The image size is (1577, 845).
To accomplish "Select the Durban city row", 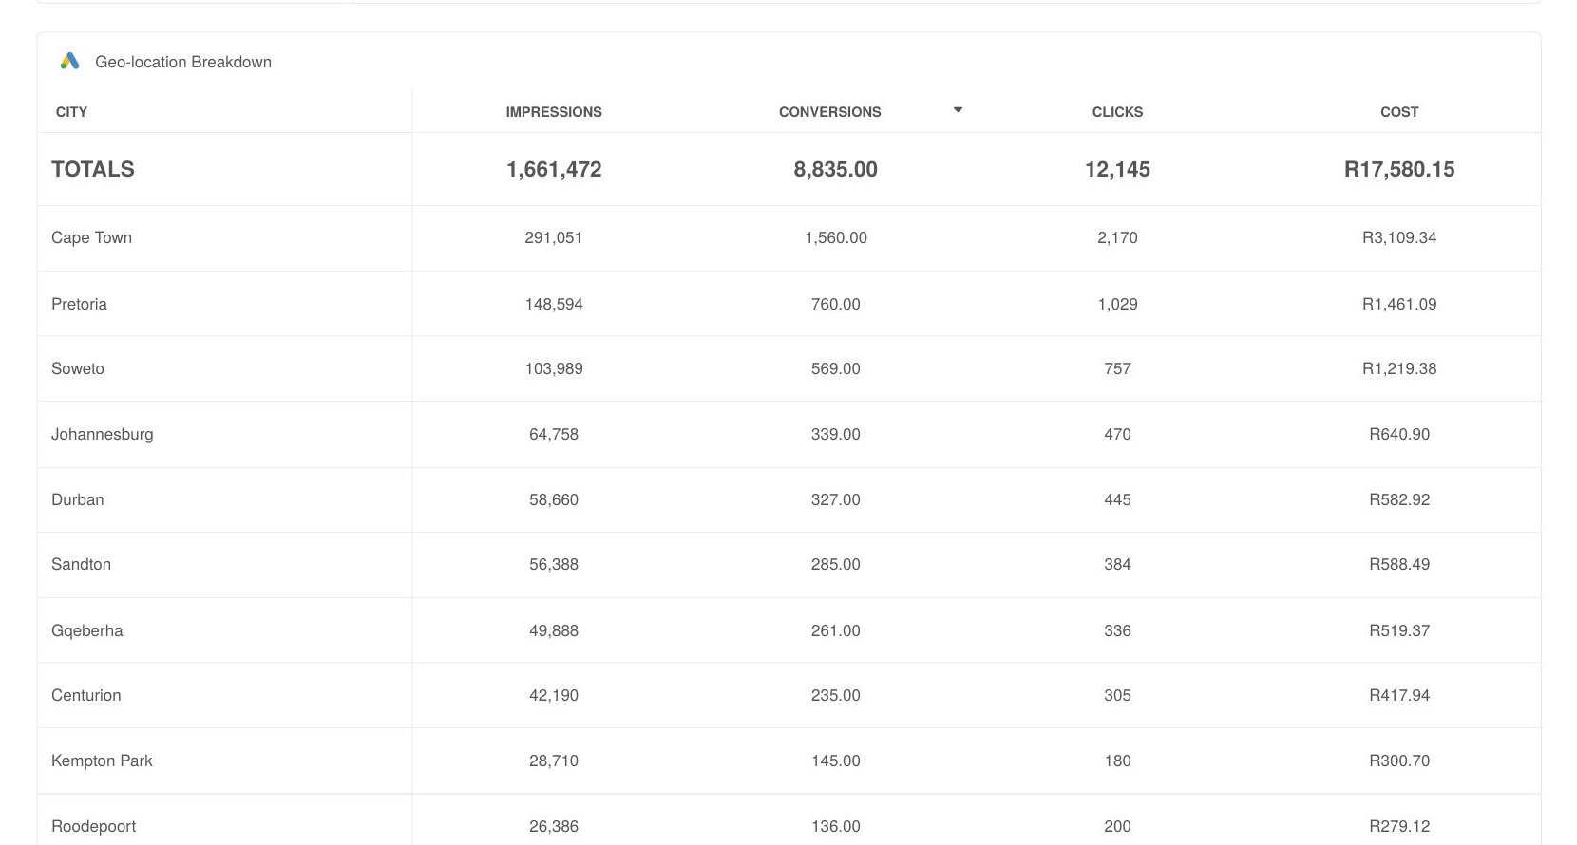I will pos(788,499).
